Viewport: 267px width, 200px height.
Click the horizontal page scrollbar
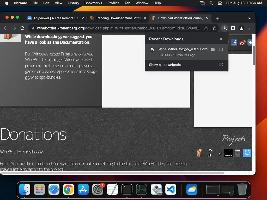pos(112,173)
